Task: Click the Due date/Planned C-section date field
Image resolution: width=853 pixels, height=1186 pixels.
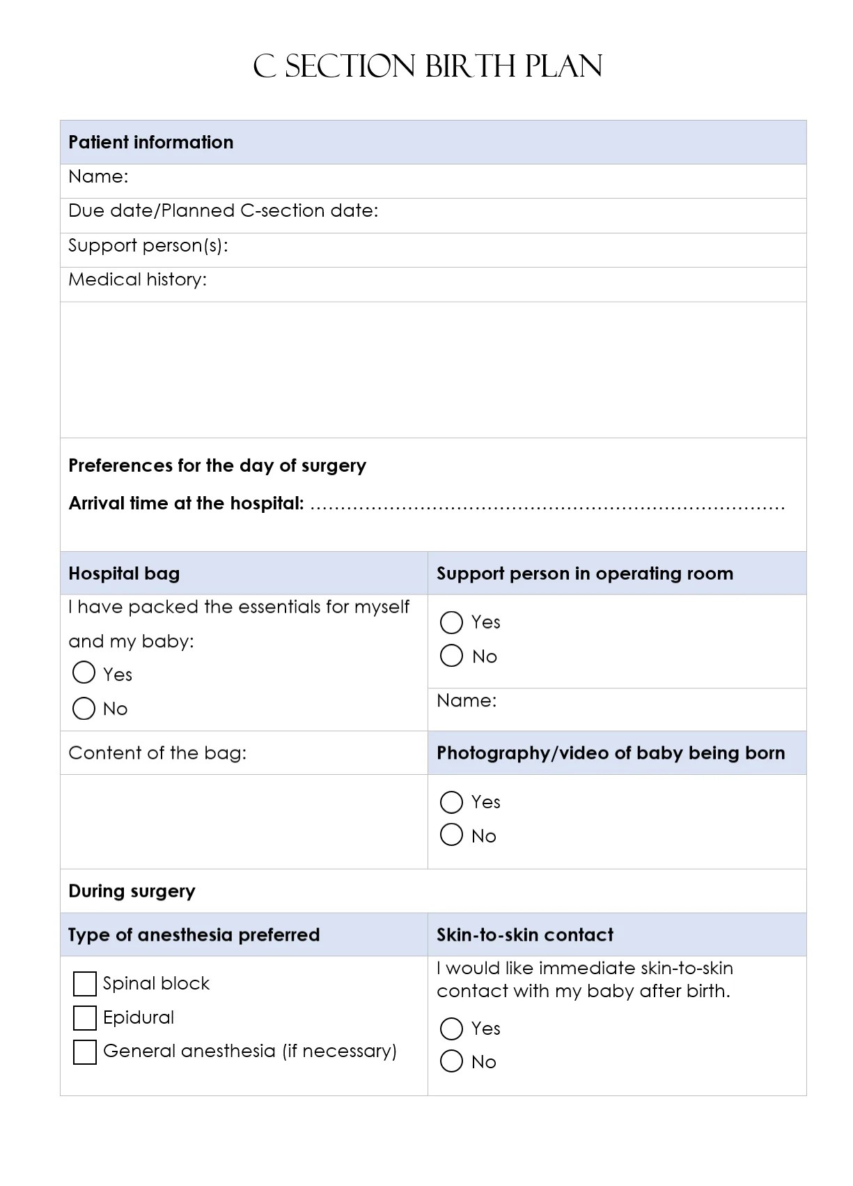Action: coord(433,216)
